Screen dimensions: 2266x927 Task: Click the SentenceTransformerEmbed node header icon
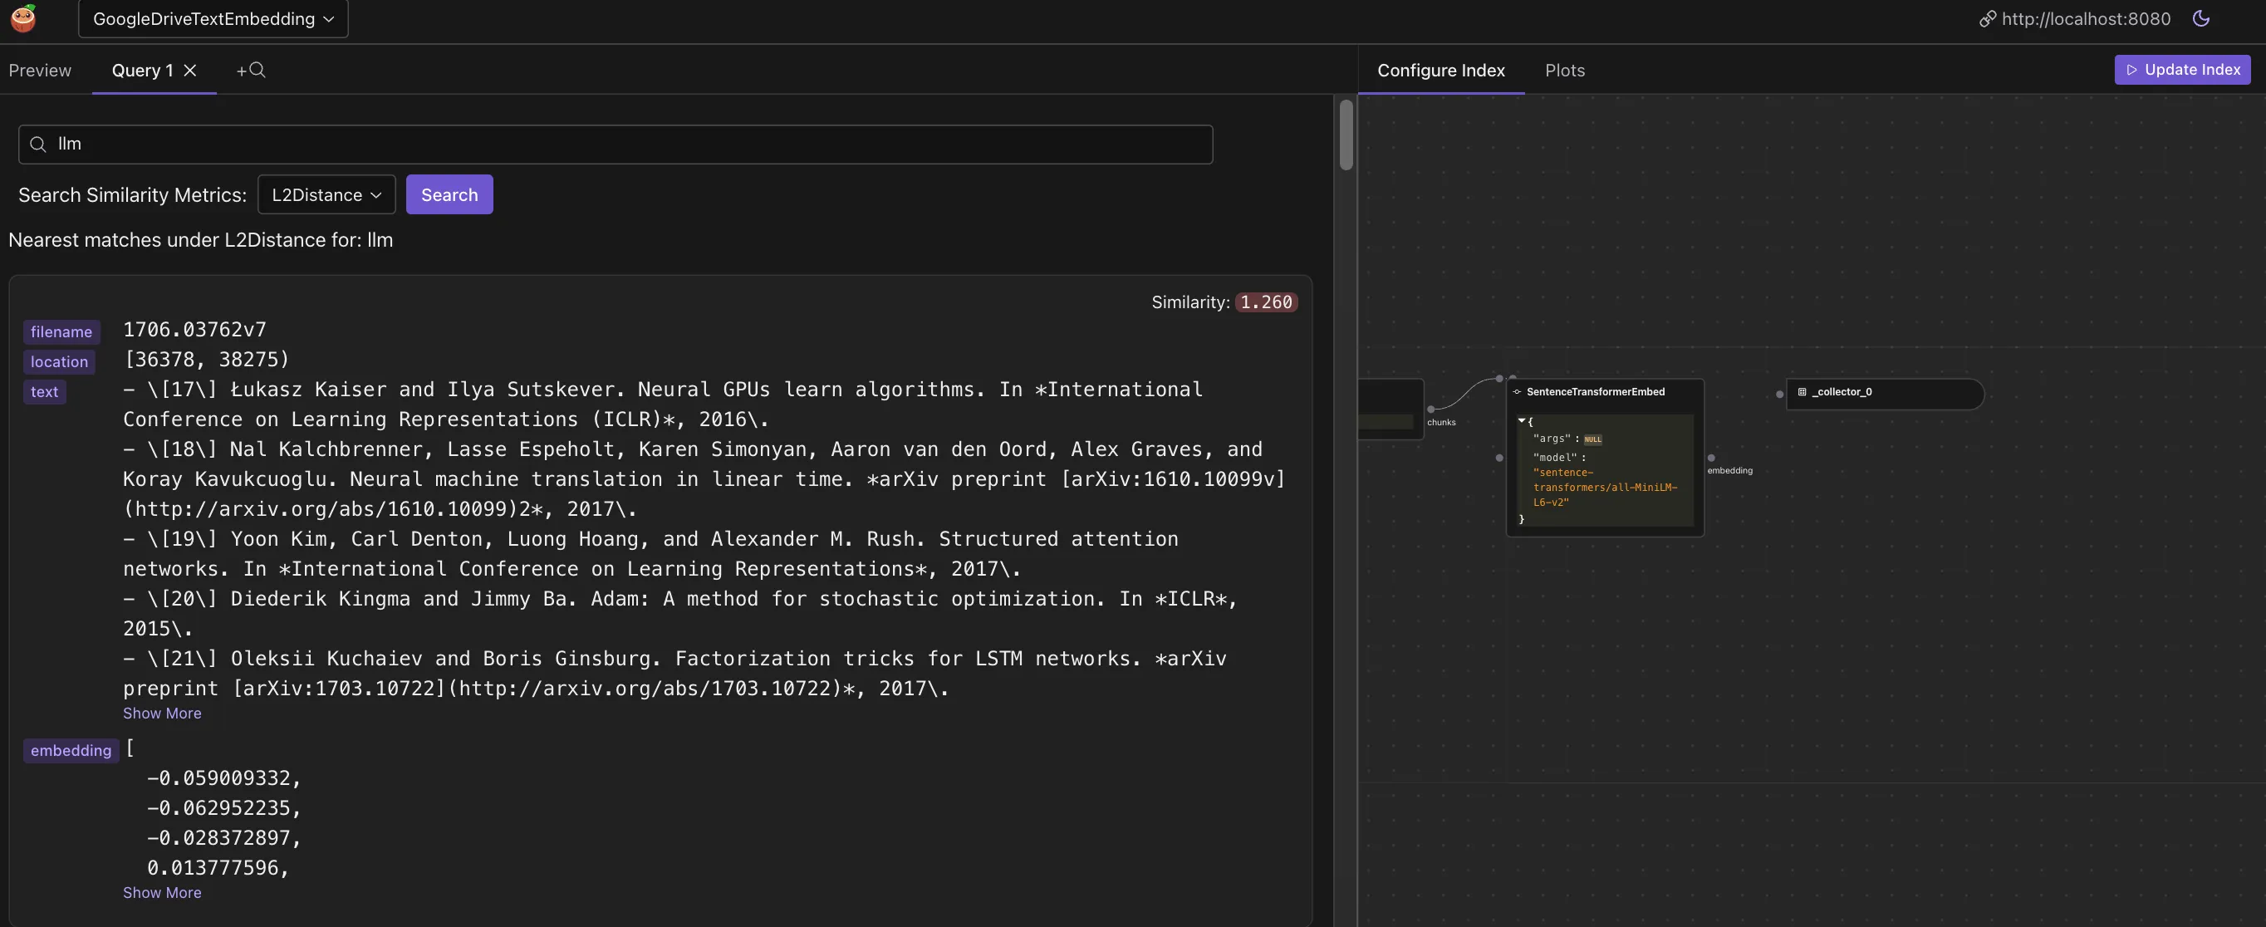1518,391
